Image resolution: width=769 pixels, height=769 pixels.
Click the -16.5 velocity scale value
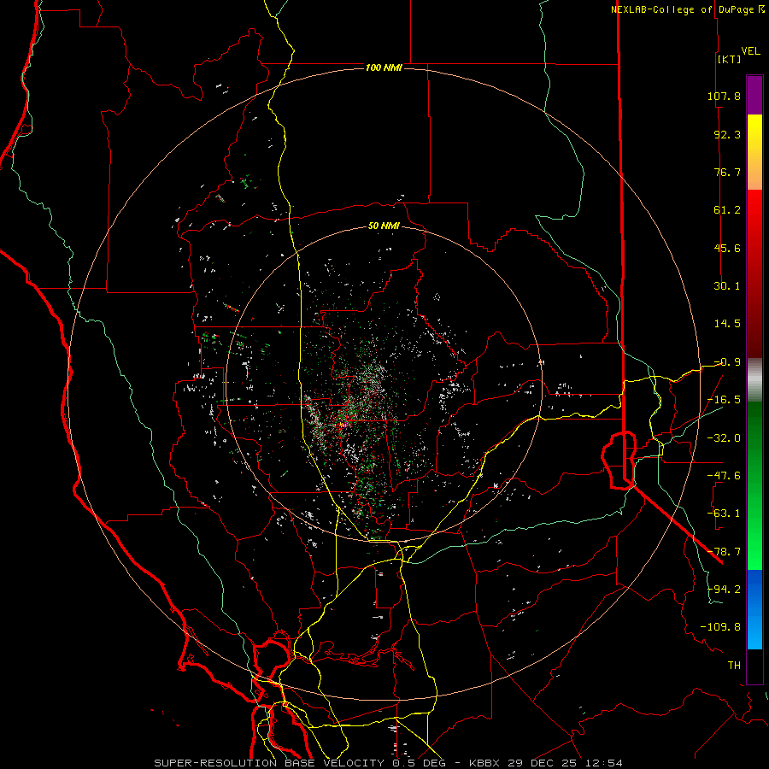coord(724,400)
